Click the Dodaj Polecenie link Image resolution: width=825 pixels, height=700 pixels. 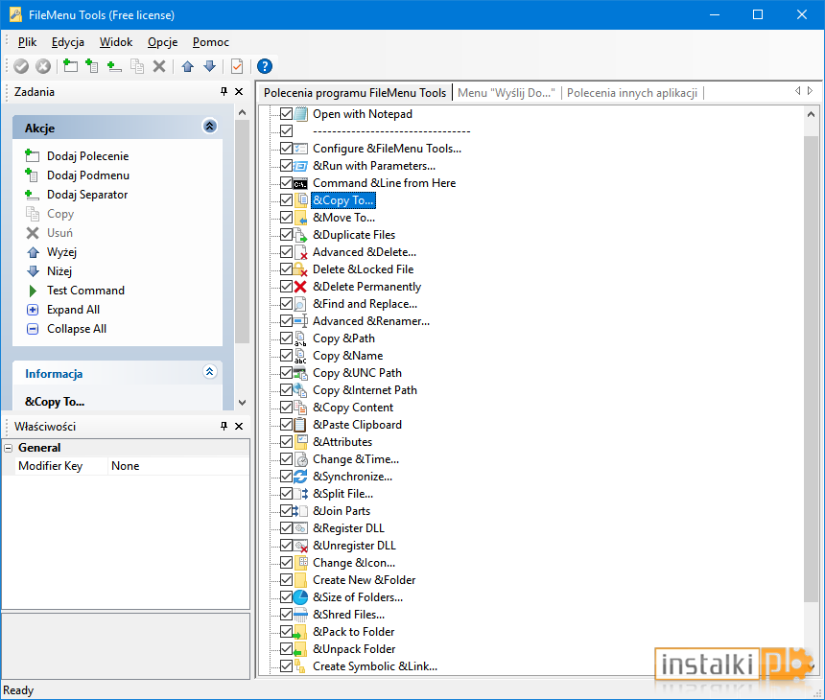click(88, 156)
